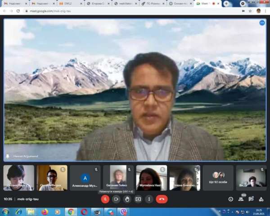Open meeting details info icon

(x=231, y=199)
